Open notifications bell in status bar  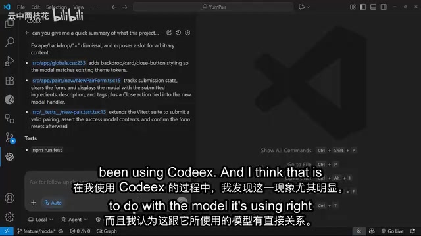[412, 231]
